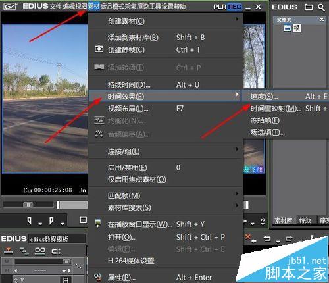Choose 场选项(T)... in submenu

tap(286, 132)
